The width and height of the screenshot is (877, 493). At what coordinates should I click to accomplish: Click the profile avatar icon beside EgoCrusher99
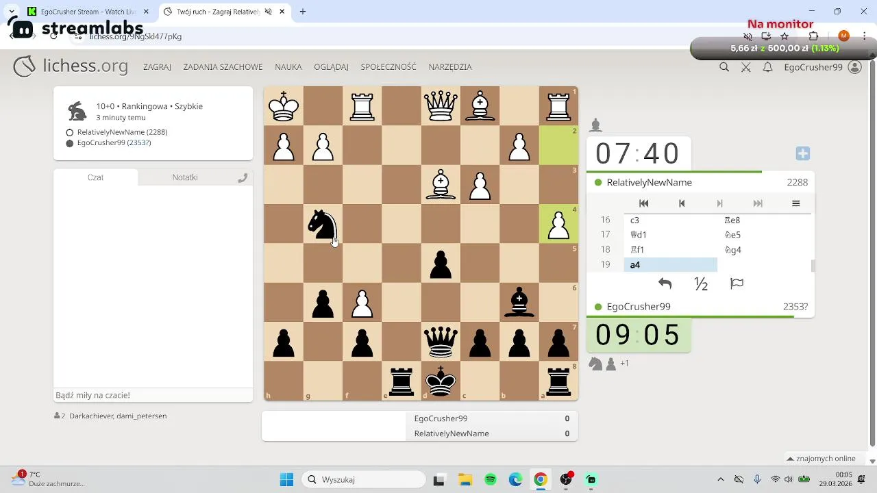[854, 67]
